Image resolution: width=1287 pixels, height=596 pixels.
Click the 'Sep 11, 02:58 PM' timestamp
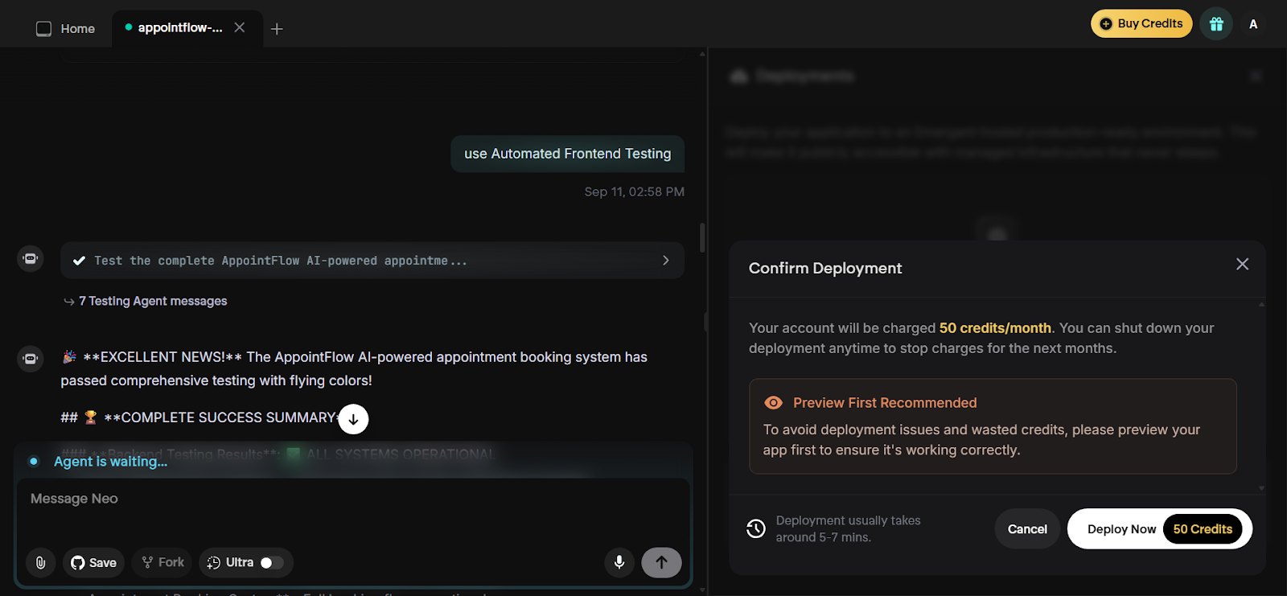[635, 191]
